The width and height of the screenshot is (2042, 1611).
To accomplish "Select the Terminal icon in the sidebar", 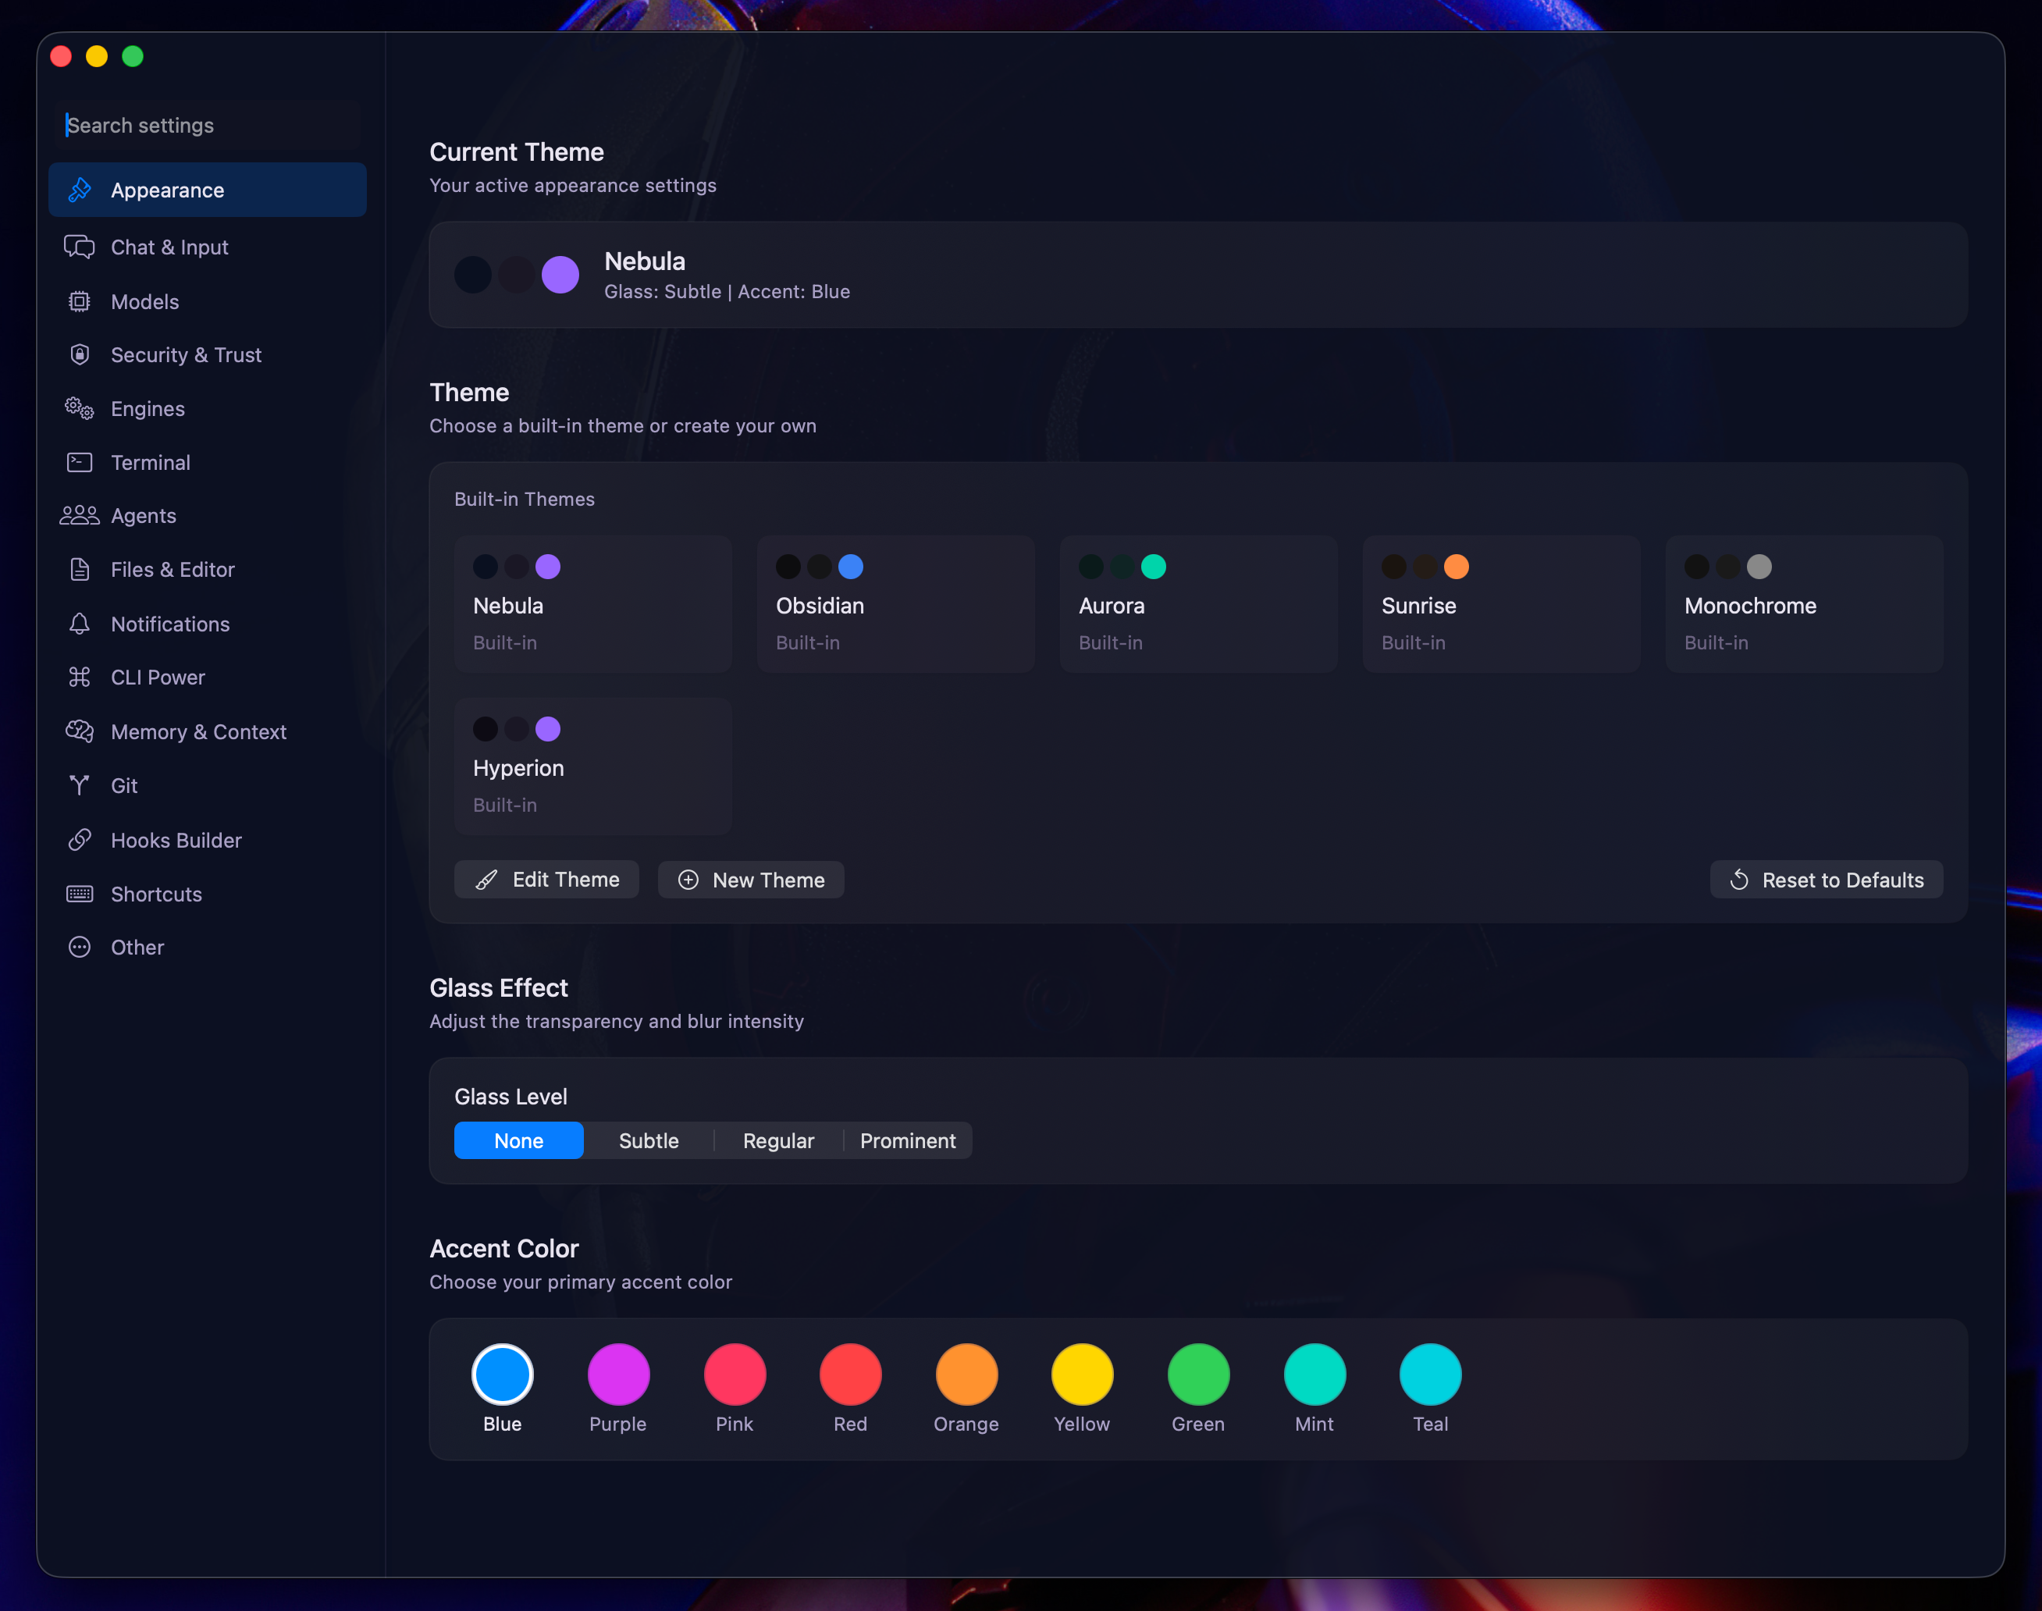I will (80, 462).
